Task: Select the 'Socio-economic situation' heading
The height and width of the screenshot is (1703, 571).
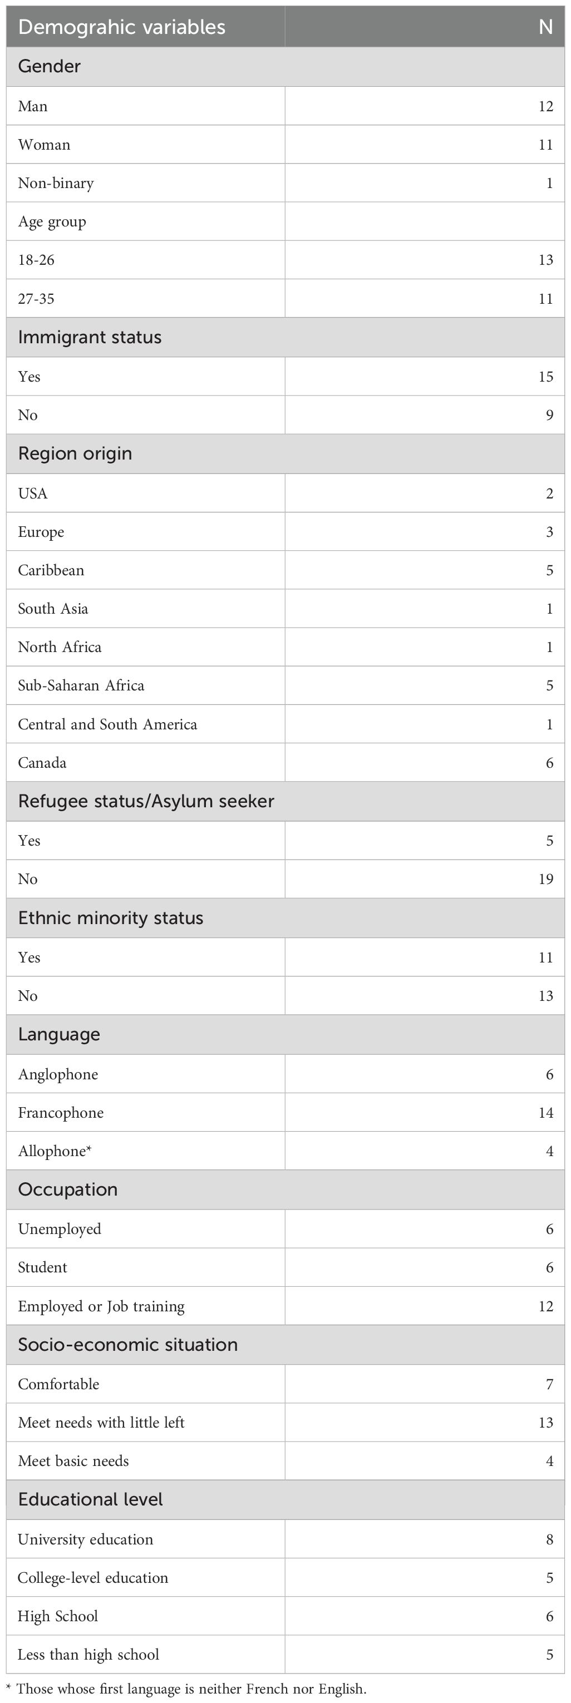Action: tap(127, 1345)
